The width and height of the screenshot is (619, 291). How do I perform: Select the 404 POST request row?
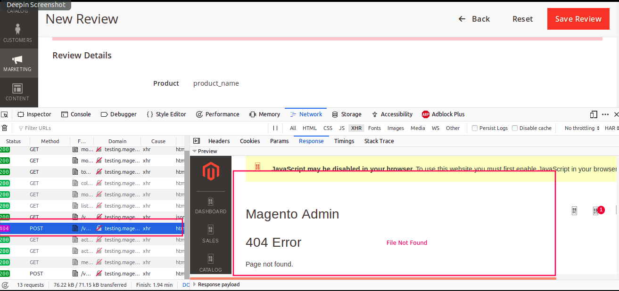[92, 228]
